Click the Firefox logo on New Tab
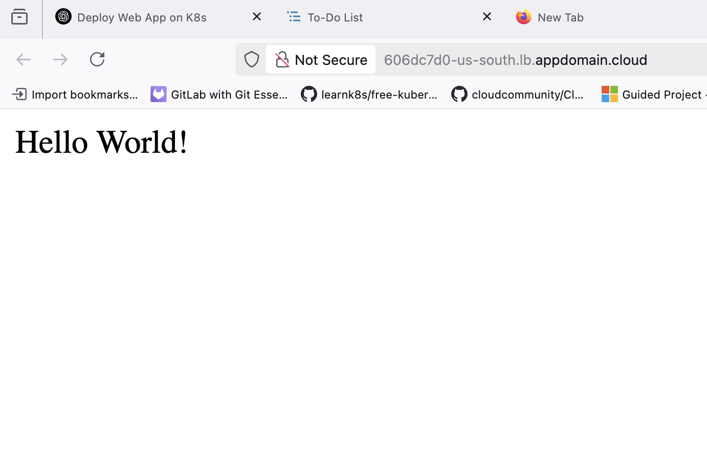Viewport: 707px width, 468px height. (524, 17)
